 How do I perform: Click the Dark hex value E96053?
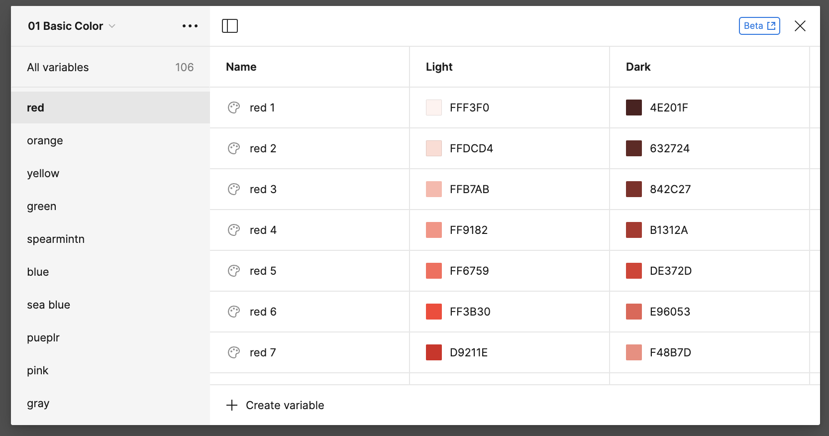click(x=670, y=312)
